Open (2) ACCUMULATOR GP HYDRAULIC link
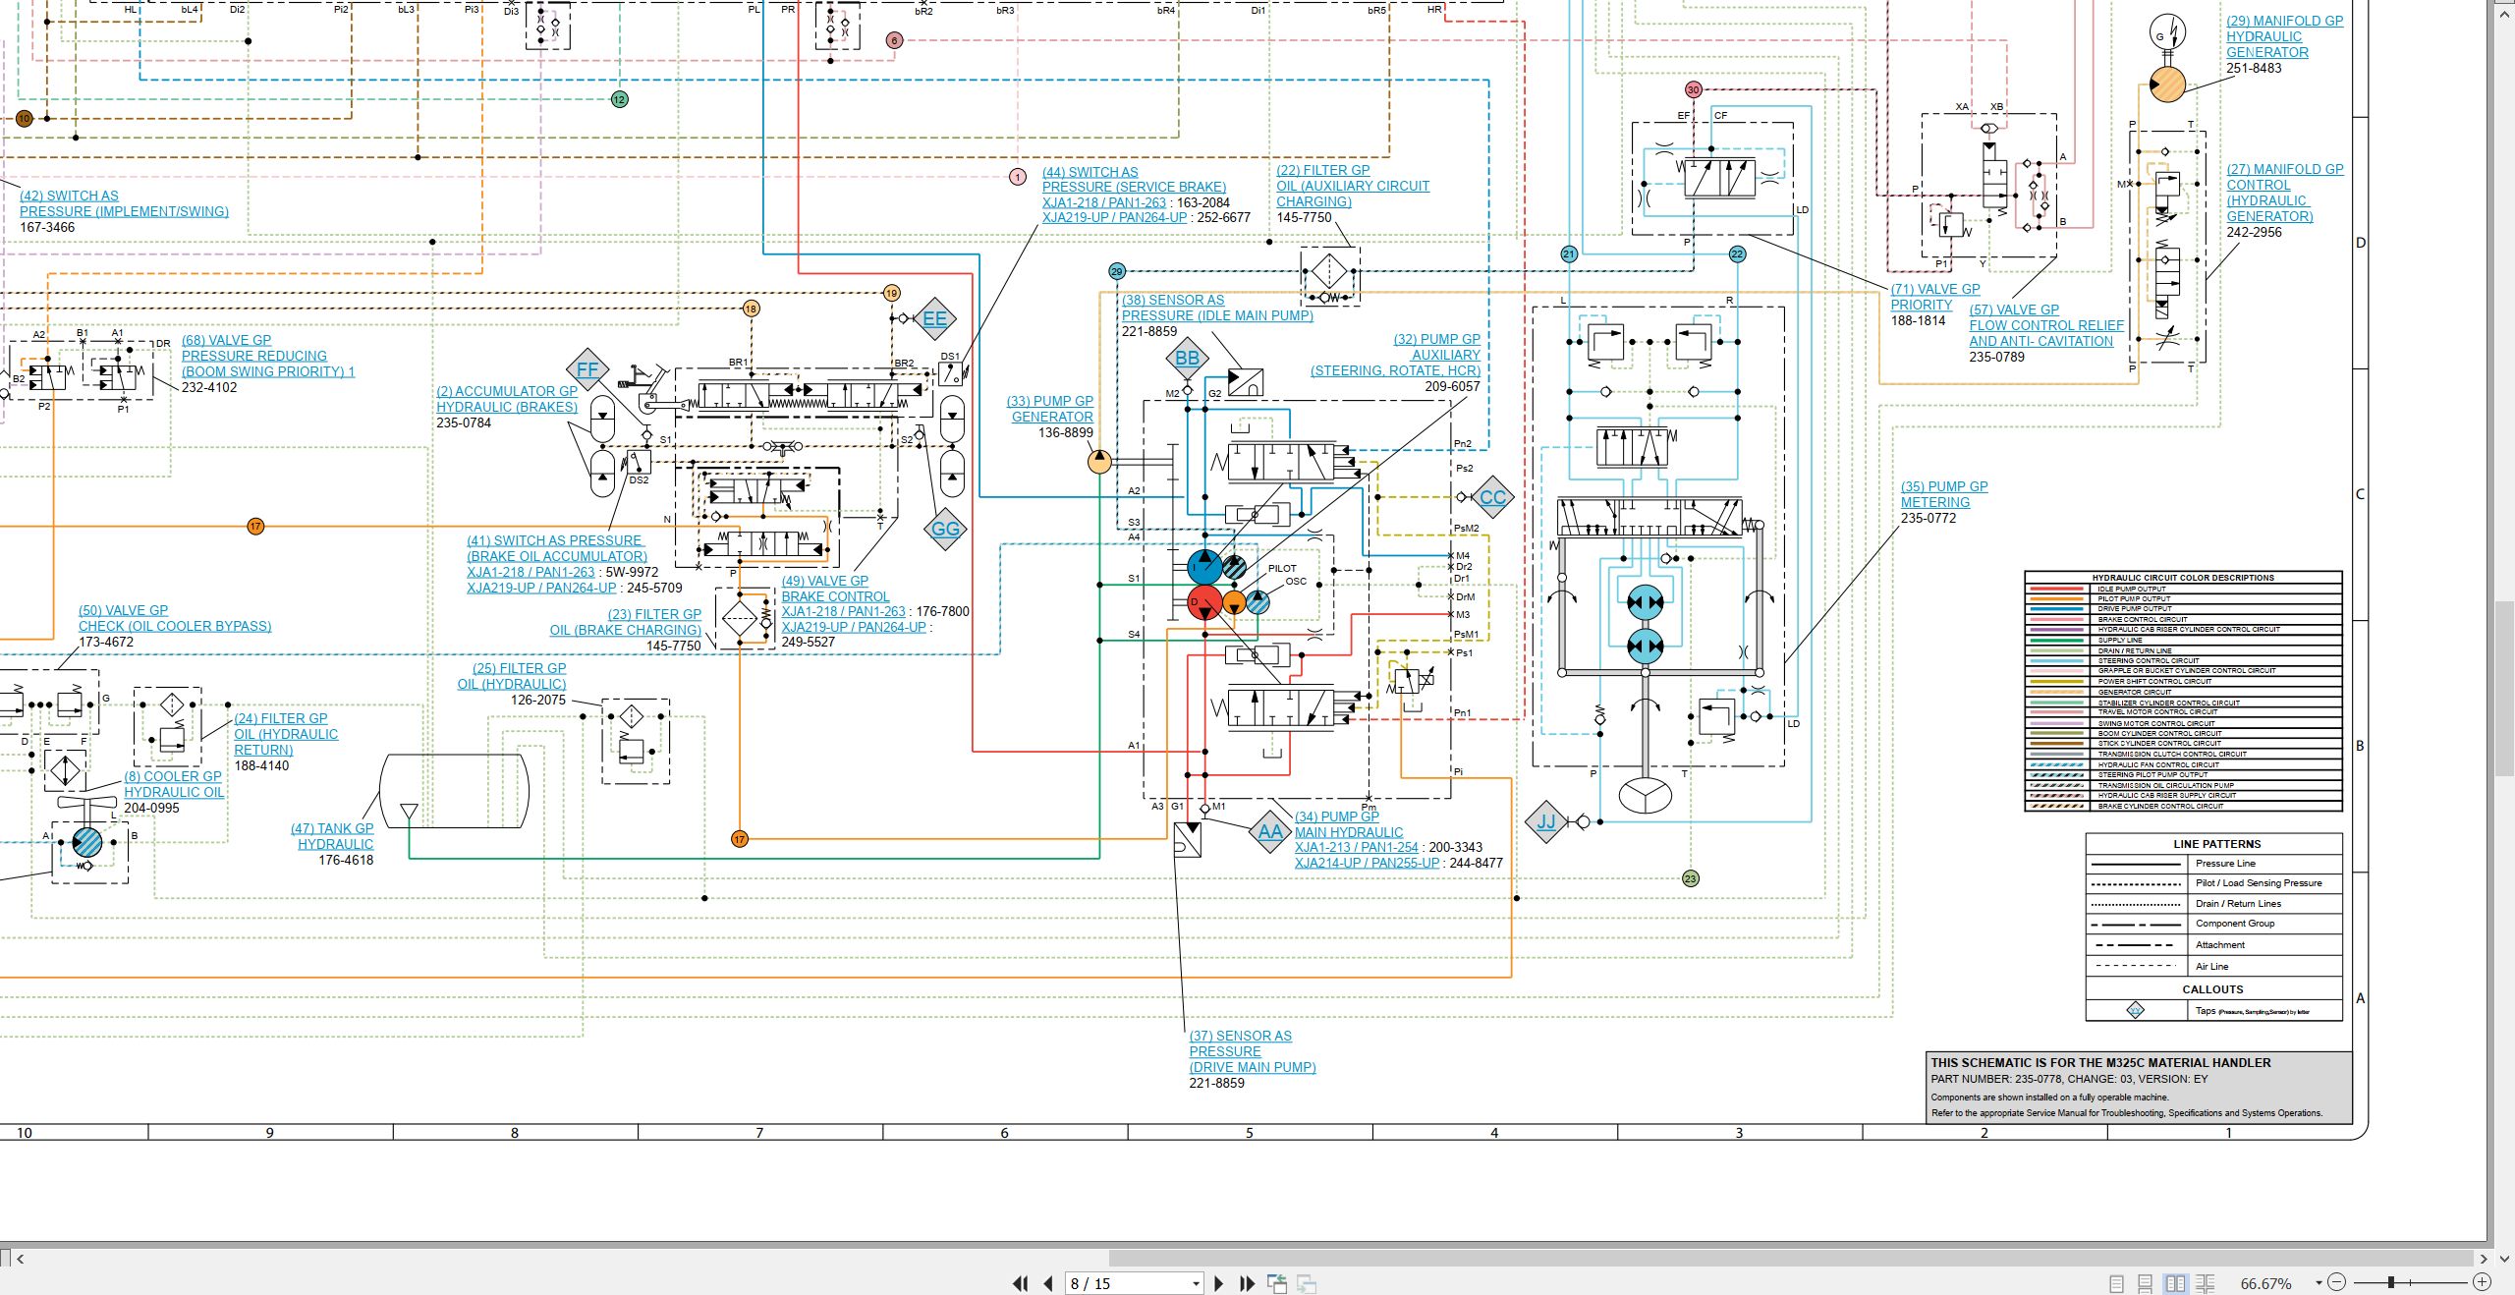Image resolution: width=2515 pixels, height=1295 pixels. tap(507, 399)
